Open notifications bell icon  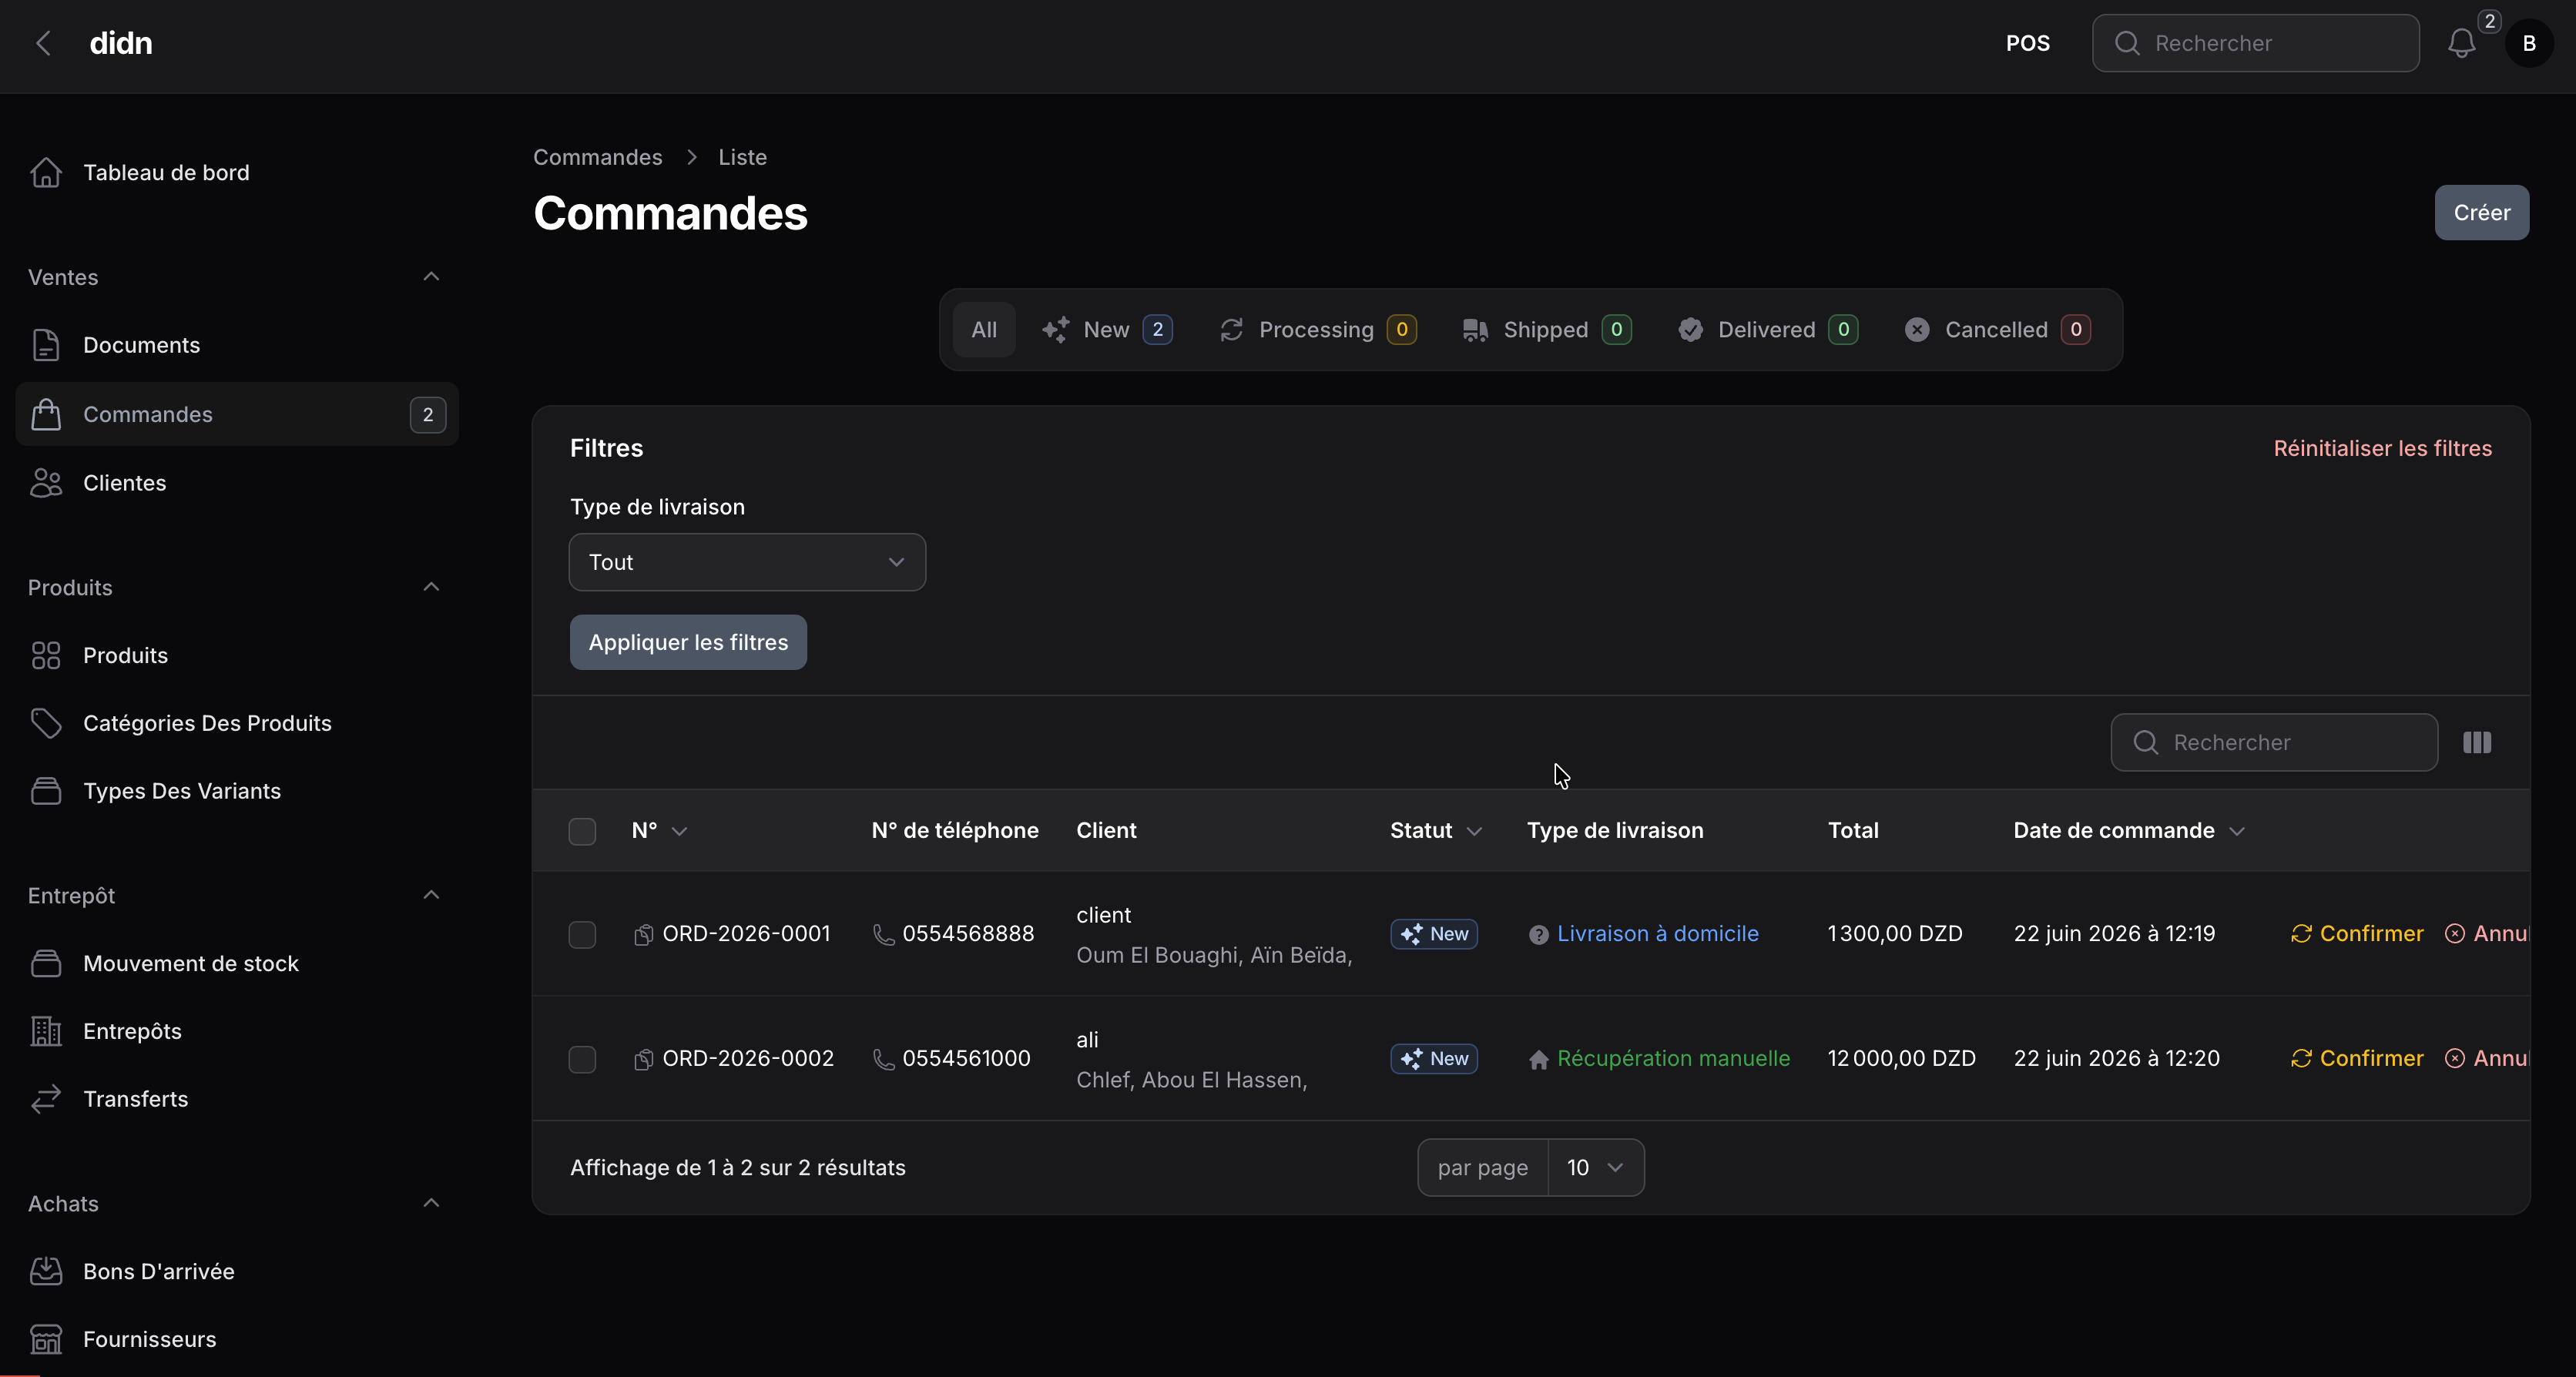coord(2461,43)
